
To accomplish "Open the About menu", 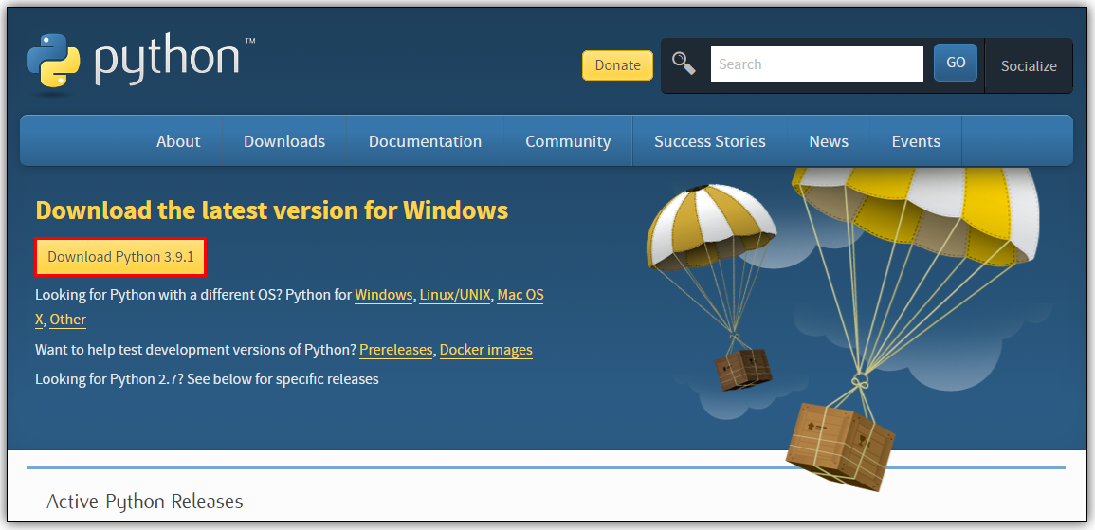I will click(178, 141).
